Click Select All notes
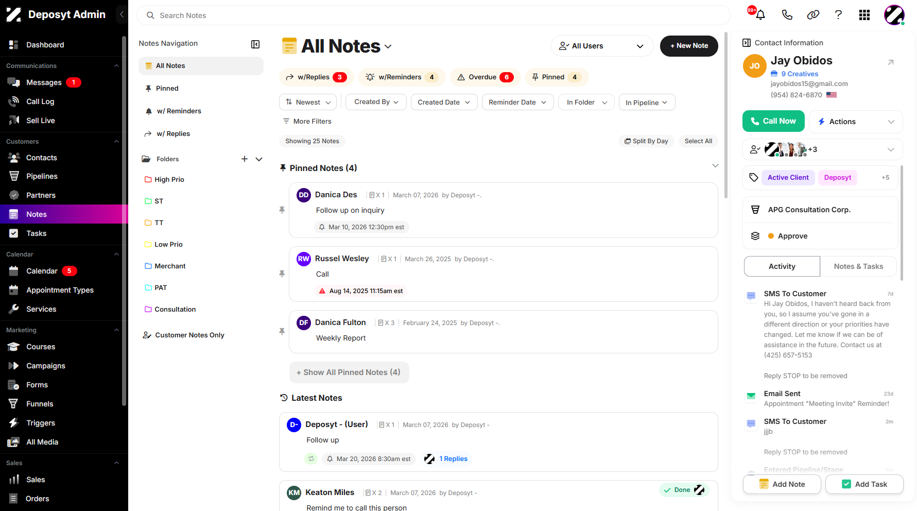Viewport: 917px width, 511px height. pos(698,141)
